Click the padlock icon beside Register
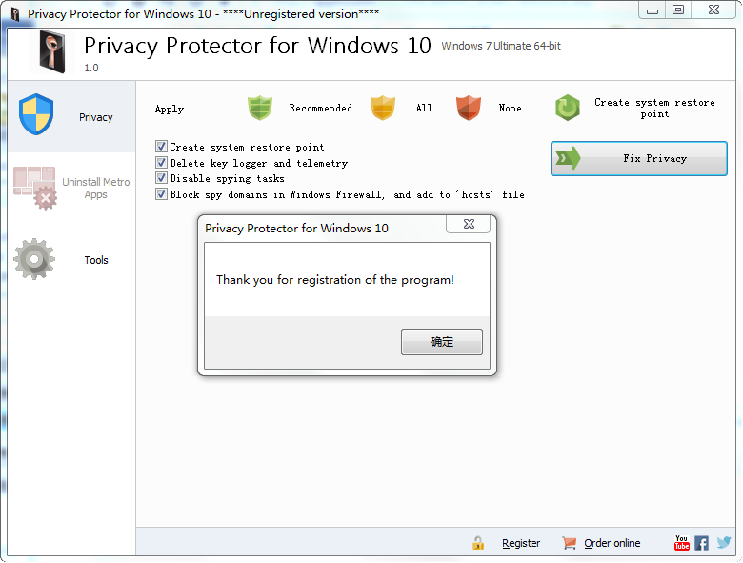The width and height of the screenshot is (743, 563). click(x=478, y=543)
